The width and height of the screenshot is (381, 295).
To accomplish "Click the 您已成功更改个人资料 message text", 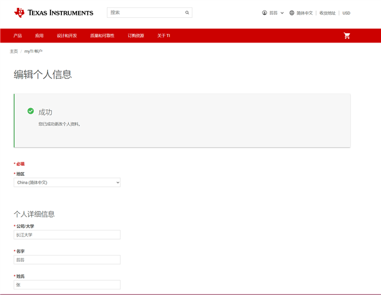I will [x=59, y=124].
